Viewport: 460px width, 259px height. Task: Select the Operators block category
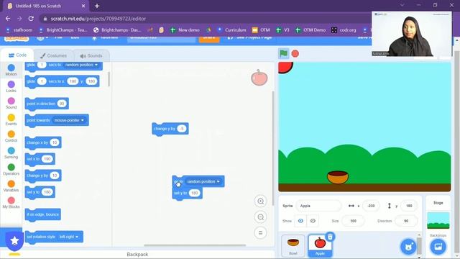point(11,170)
